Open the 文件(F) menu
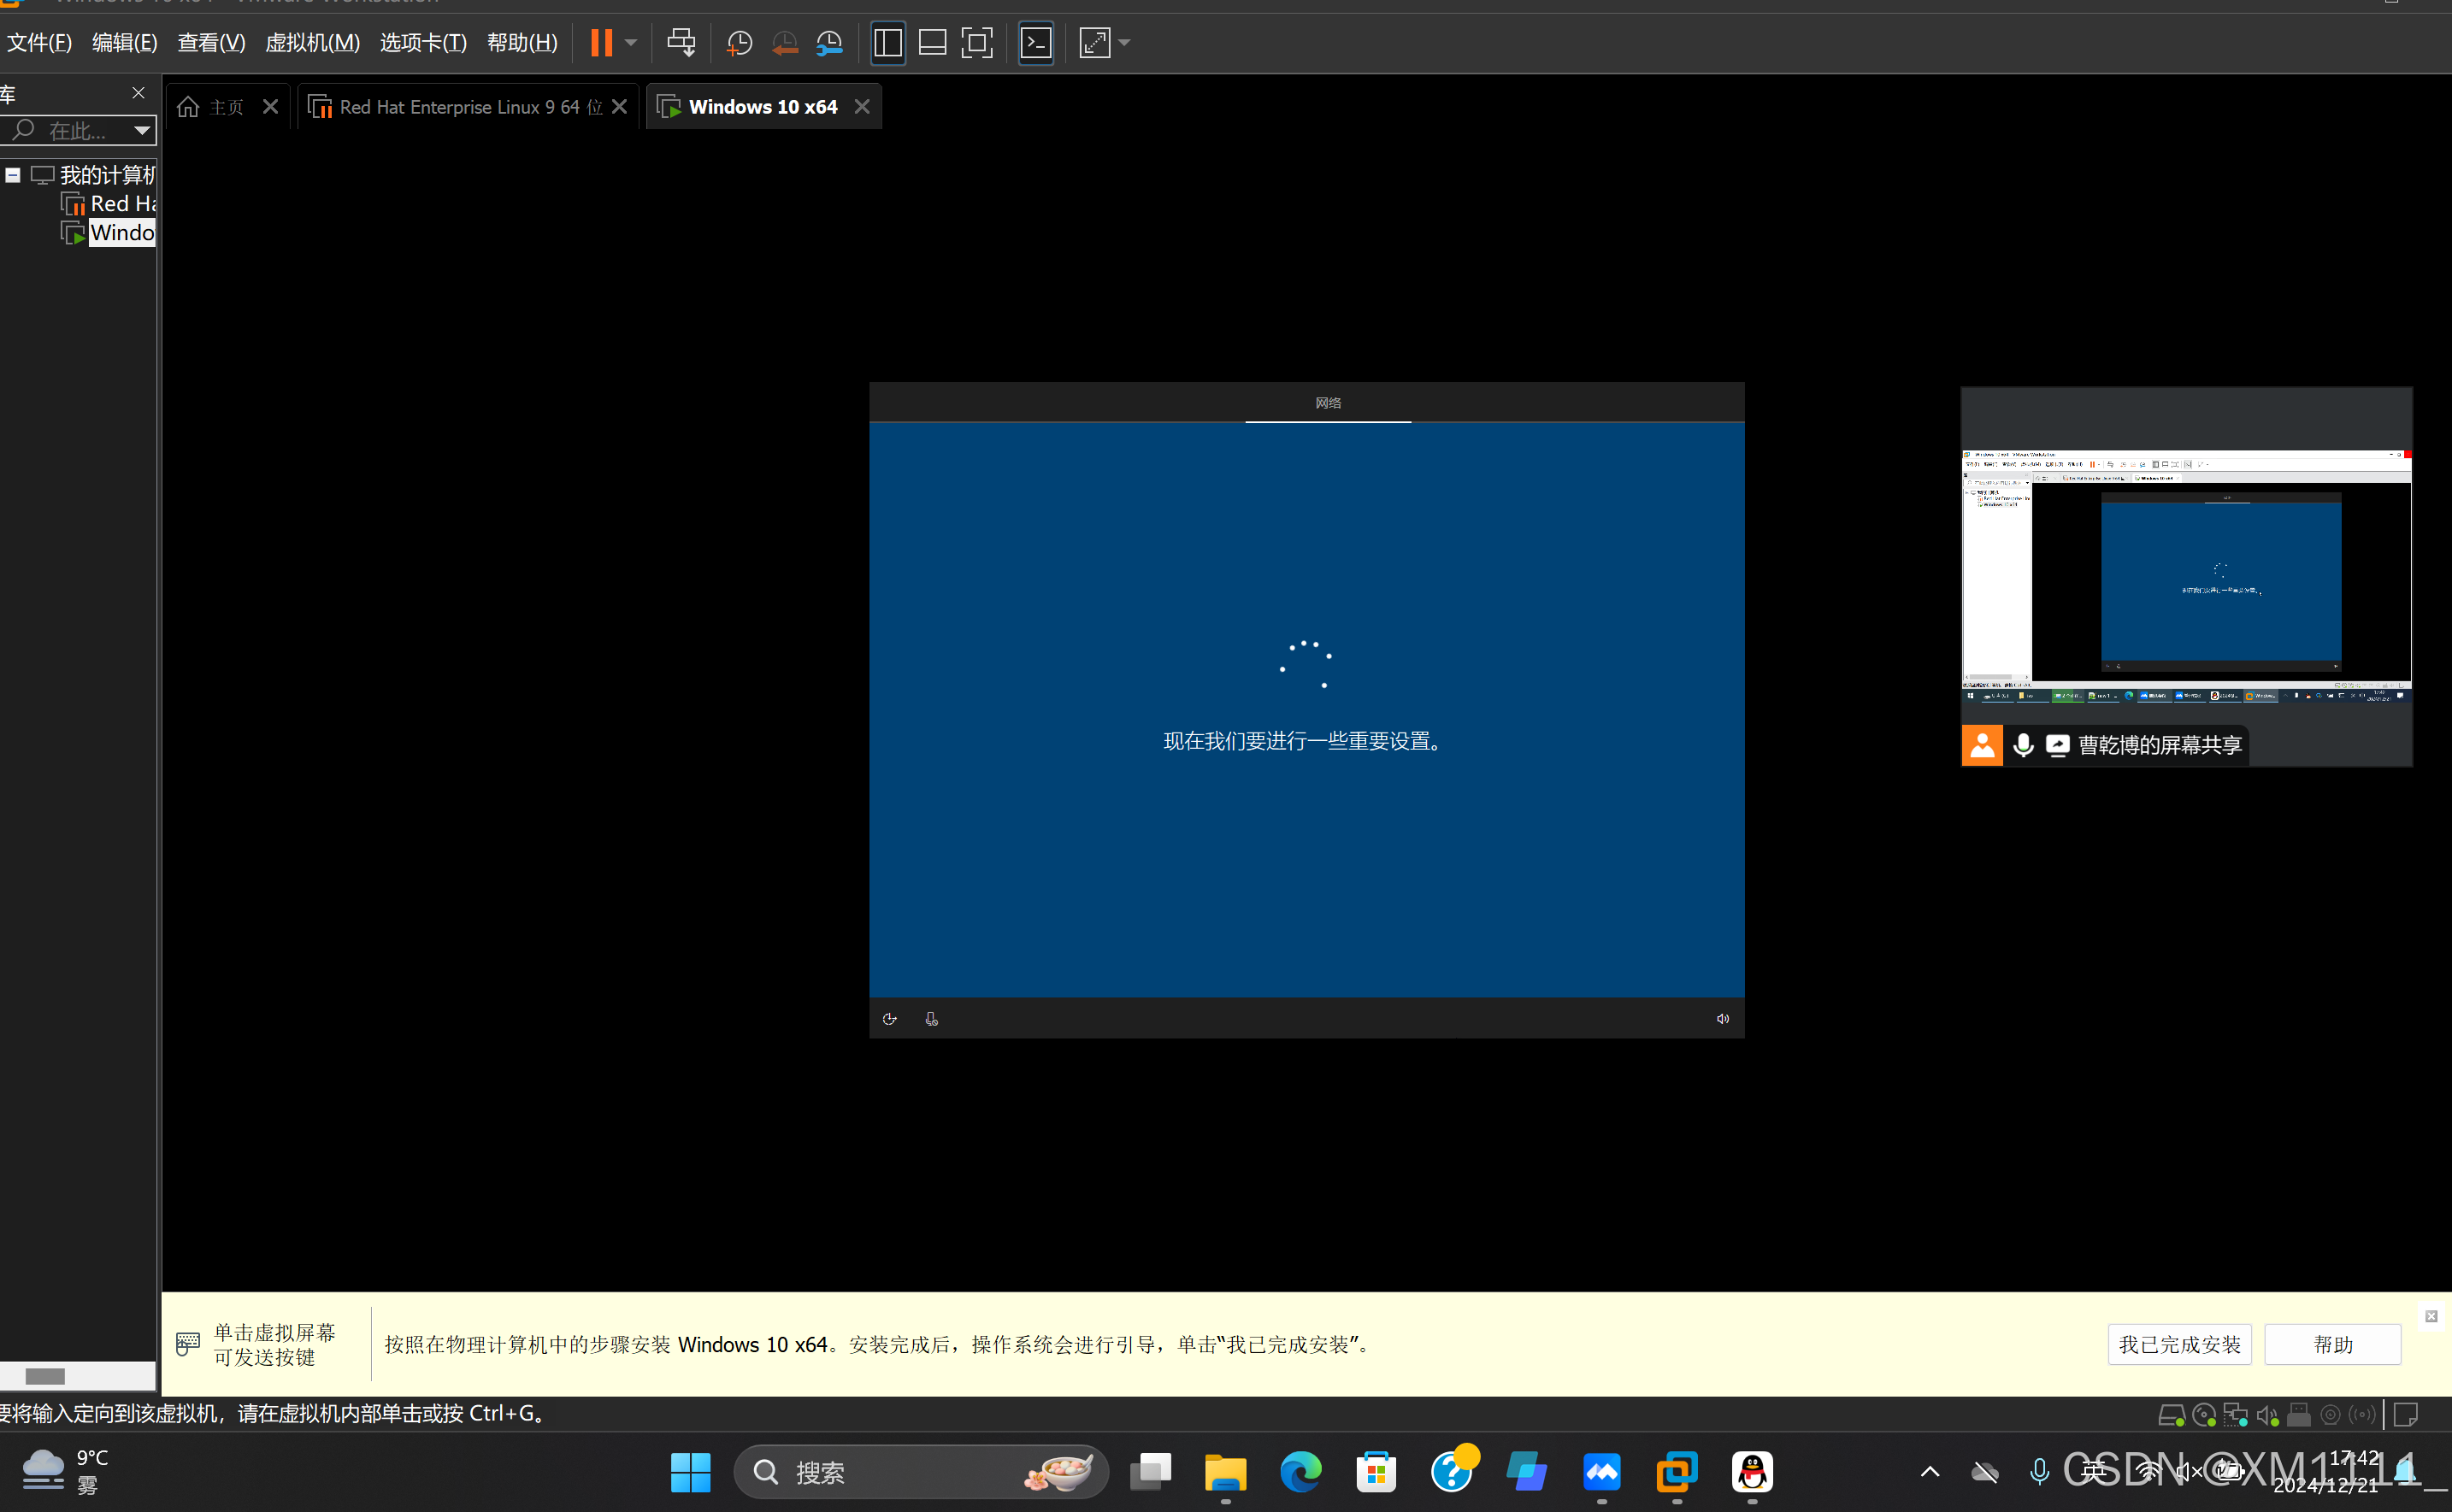Screen dimensions: 2452x1512 (x=39, y=43)
